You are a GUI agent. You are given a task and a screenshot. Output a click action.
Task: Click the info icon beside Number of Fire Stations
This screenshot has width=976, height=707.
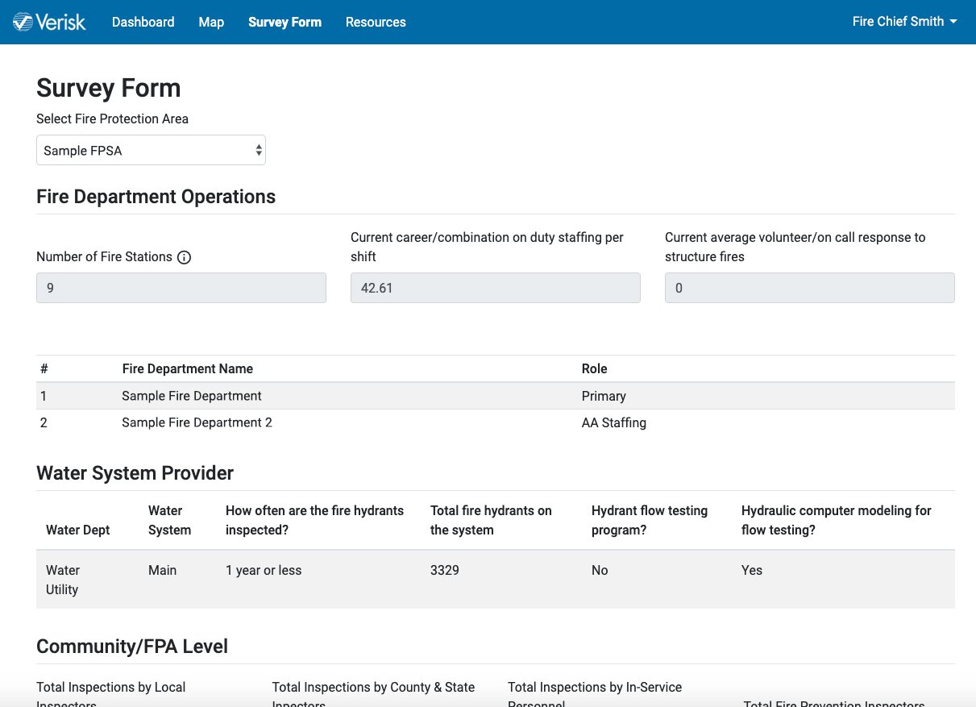(x=184, y=256)
